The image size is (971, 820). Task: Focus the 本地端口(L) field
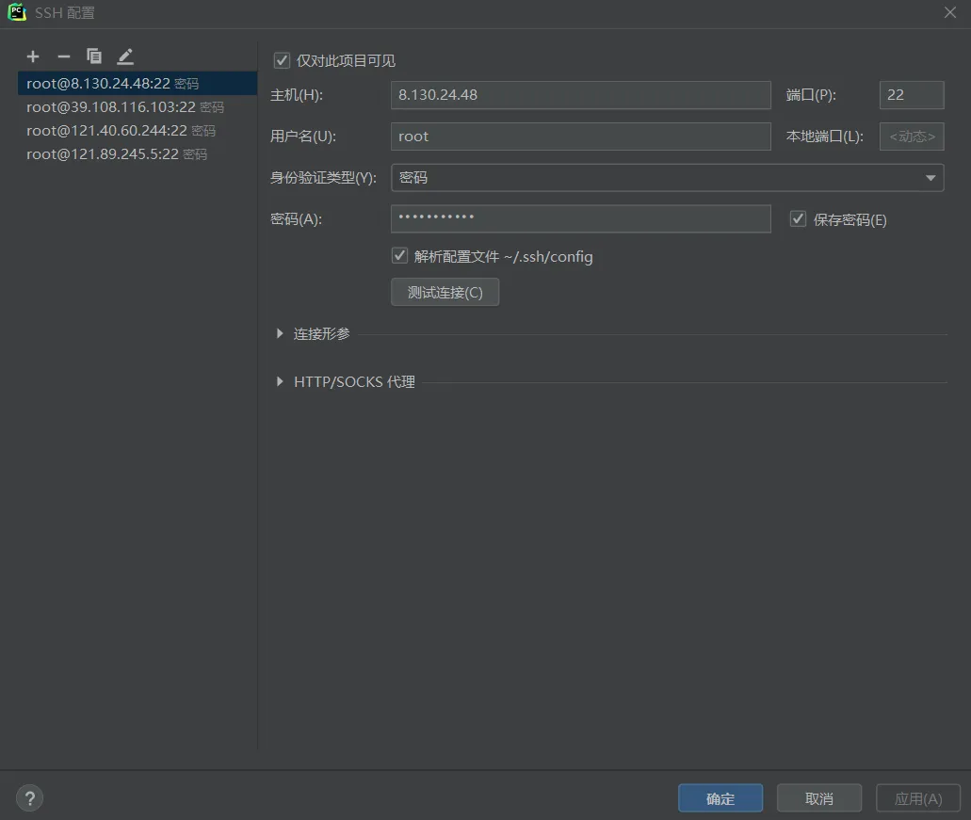point(912,137)
